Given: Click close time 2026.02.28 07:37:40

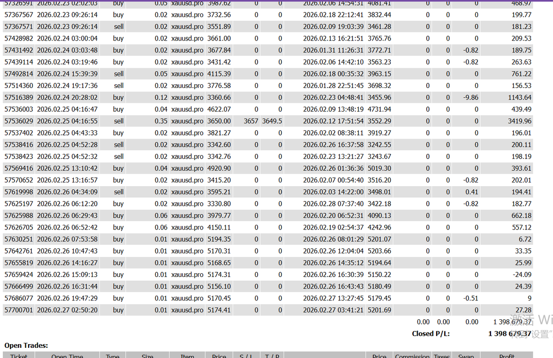Looking at the screenshot, I should pos(333,204).
